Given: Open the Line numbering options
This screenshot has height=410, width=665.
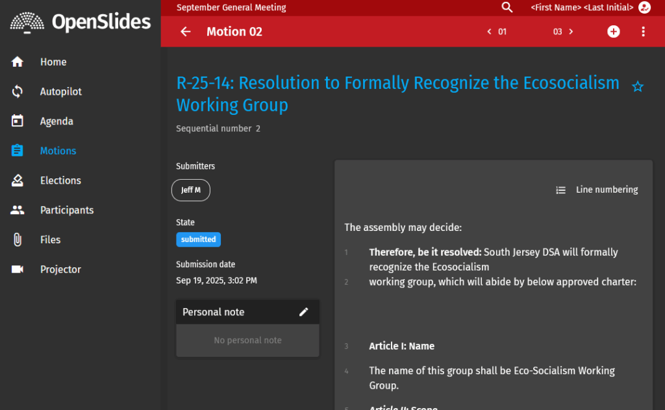Looking at the screenshot, I should (x=597, y=190).
